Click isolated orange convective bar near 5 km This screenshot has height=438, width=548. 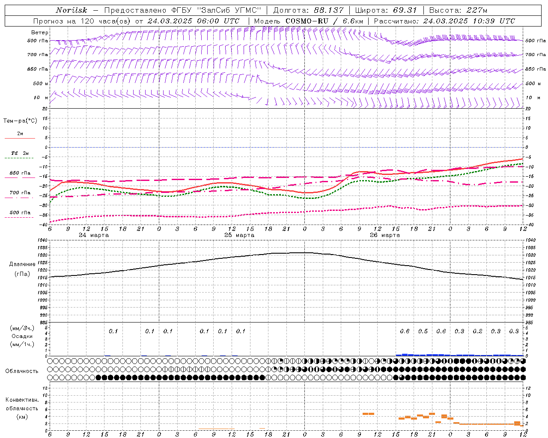(x=368, y=414)
